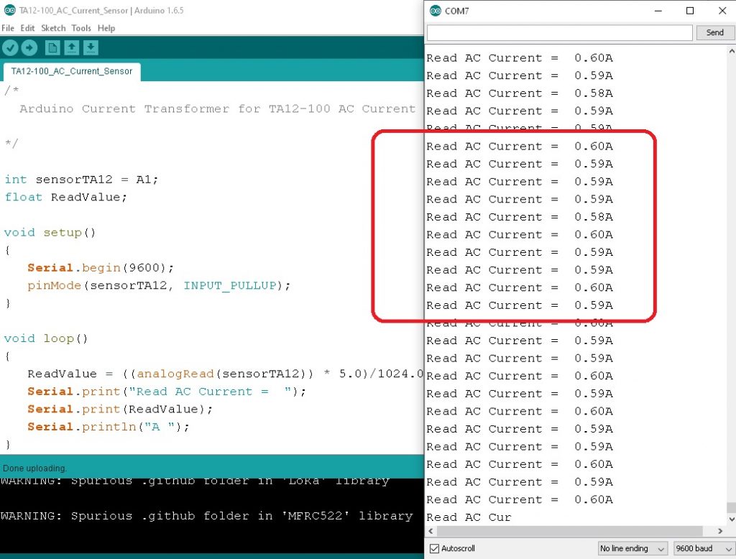736x559 pixels.
Task: Click the 'ReadValue = ((analogRead(sensorTA12))' code line
Action: pos(225,374)
